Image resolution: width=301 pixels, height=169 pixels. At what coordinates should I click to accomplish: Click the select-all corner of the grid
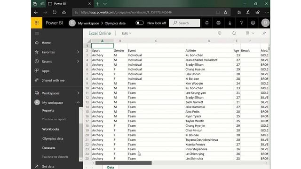pyautogui.click(x=89, y=41)
